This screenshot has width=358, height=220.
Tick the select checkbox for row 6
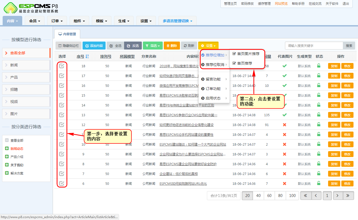[x=62, y=183]
